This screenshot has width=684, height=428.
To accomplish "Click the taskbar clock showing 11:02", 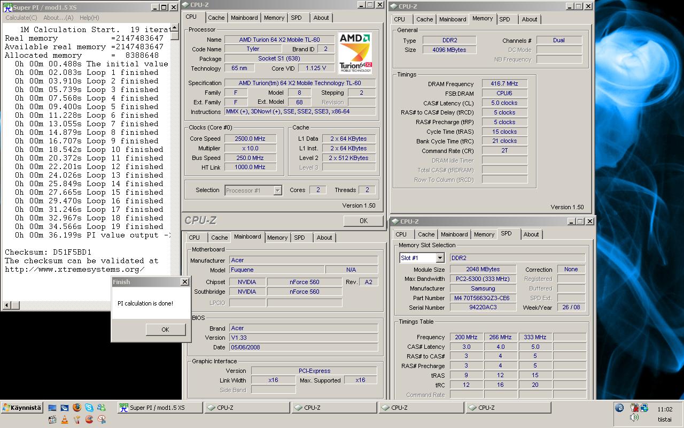I will (x=665, y=409).
